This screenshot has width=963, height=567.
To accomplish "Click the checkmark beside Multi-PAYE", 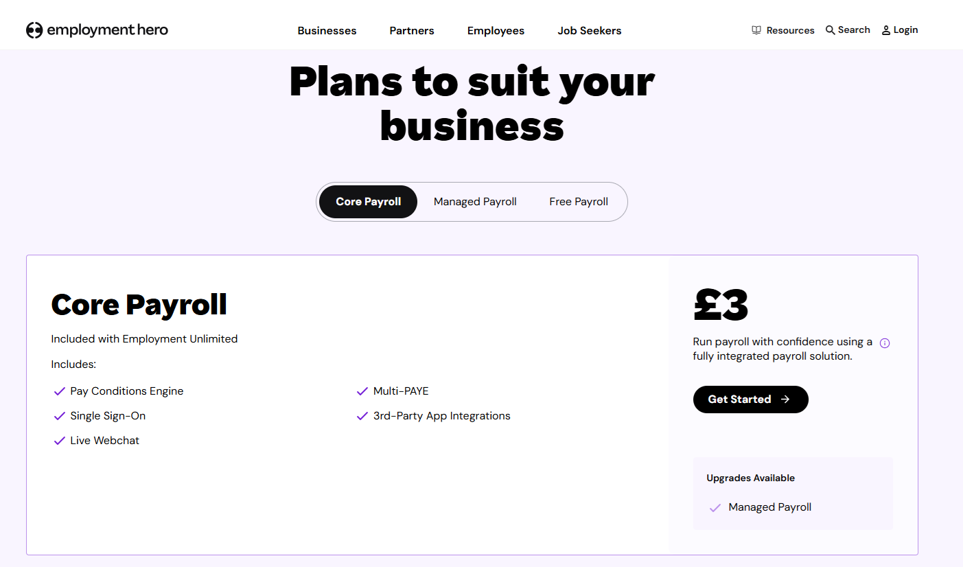I will click(362, 391).
